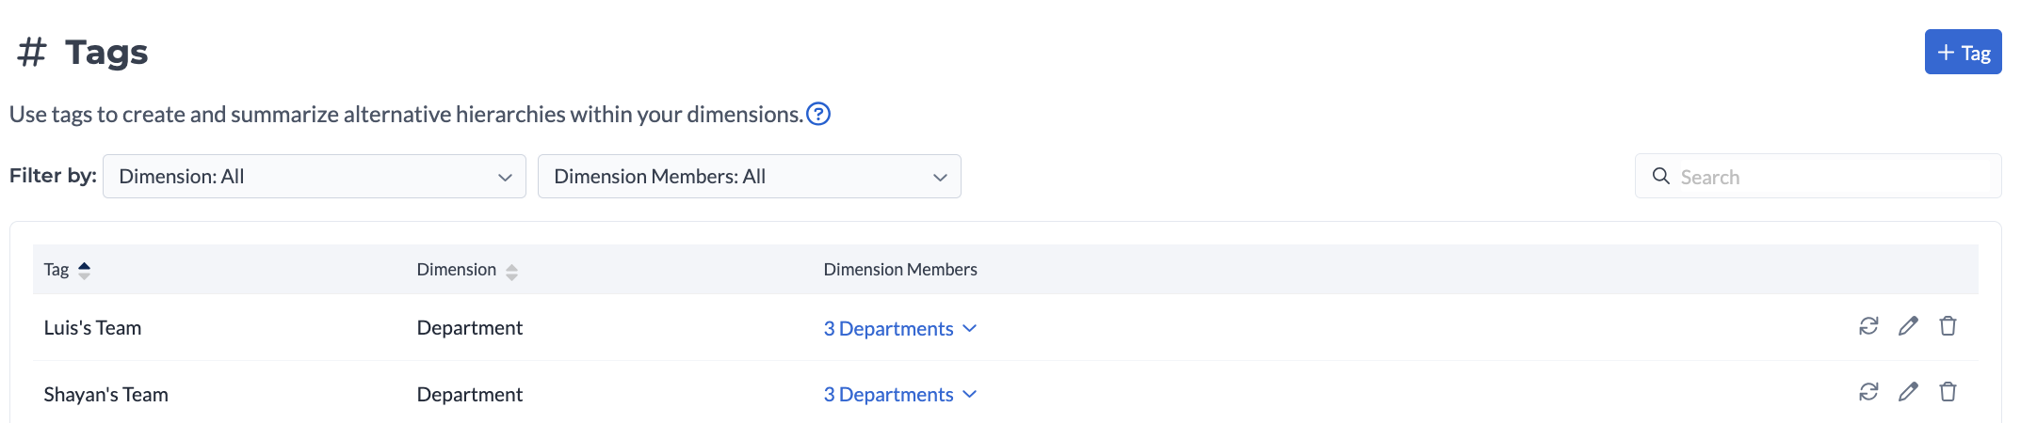
Task: Delete the Shayan's Team tag
Action: pos(1948,392)
